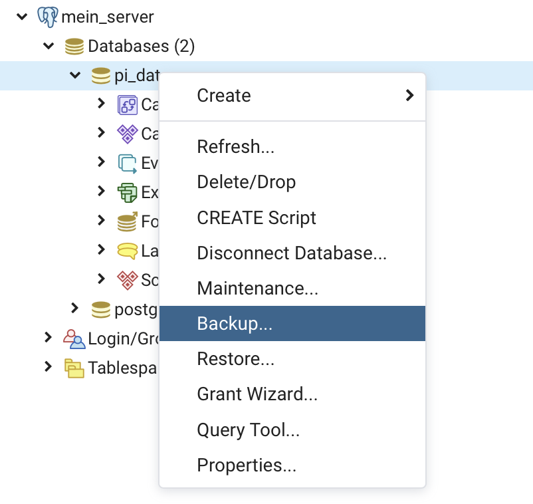Open Maintenance... from context menu

point(292,289)
